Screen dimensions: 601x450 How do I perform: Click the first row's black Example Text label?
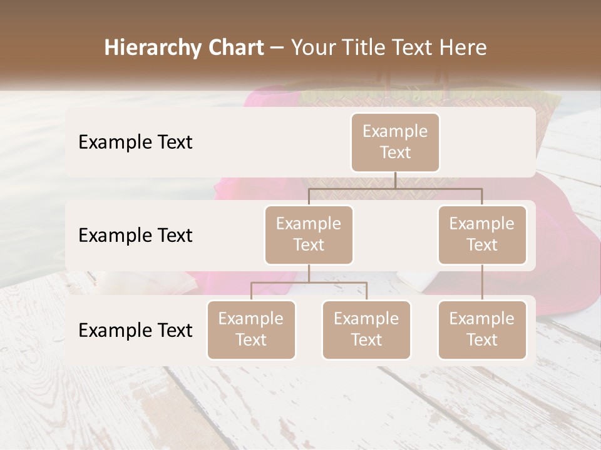pyautogui.click(x=135, y=142)
